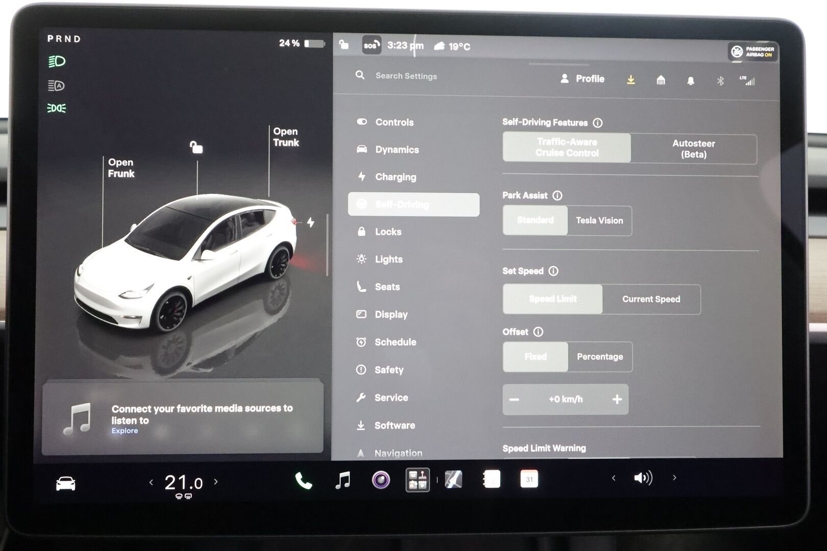827x551 pixels.
Task: Open info for Set Speed
Action: [553, 271]
